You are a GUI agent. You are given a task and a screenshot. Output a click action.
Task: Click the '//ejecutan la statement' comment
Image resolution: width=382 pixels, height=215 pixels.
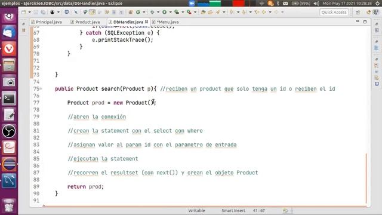(103, 159)
